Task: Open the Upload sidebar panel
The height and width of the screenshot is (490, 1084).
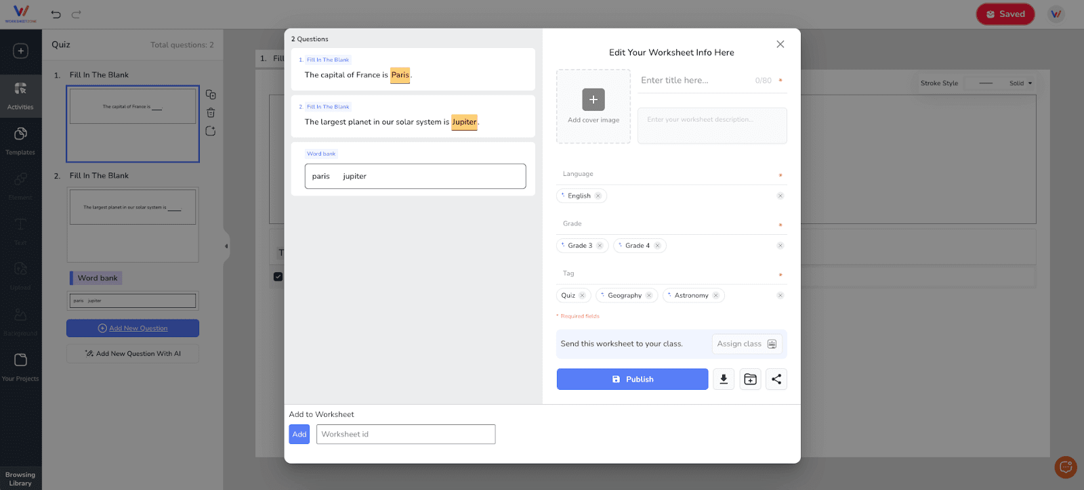Action: 20,276
